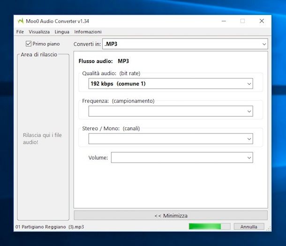Open the Converti in format dropdown
This screenshot has width=286, height=246.
183,44
